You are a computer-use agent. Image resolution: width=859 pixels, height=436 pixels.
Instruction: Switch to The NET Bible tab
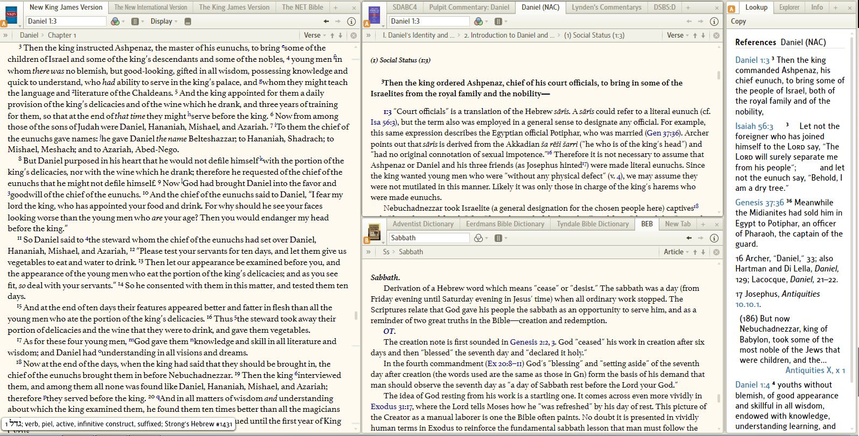pos(302,8)
